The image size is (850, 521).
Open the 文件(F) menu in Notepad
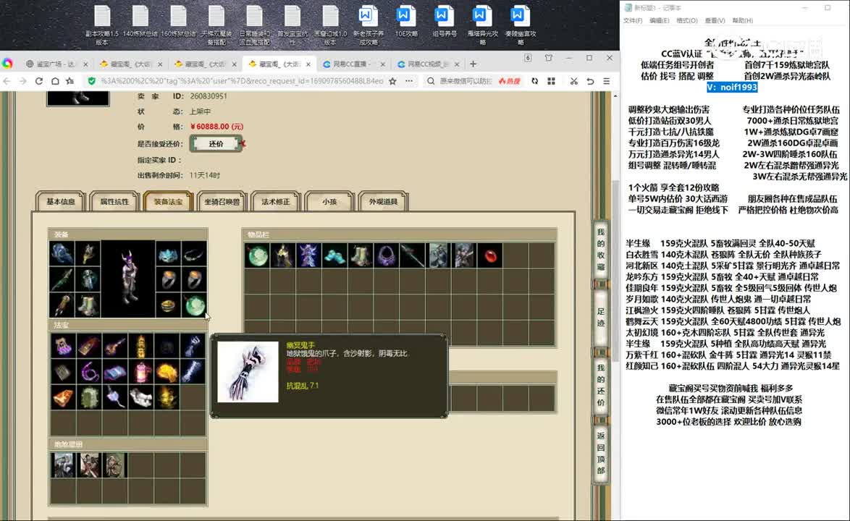coord(633,20)
